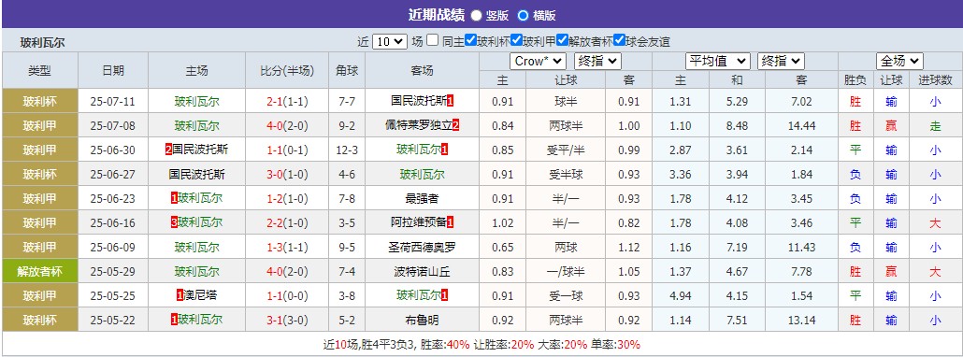Open 圣荷西德奥罗 team link
The width and height of the screenshot is (963, 357).
[422, 248]
